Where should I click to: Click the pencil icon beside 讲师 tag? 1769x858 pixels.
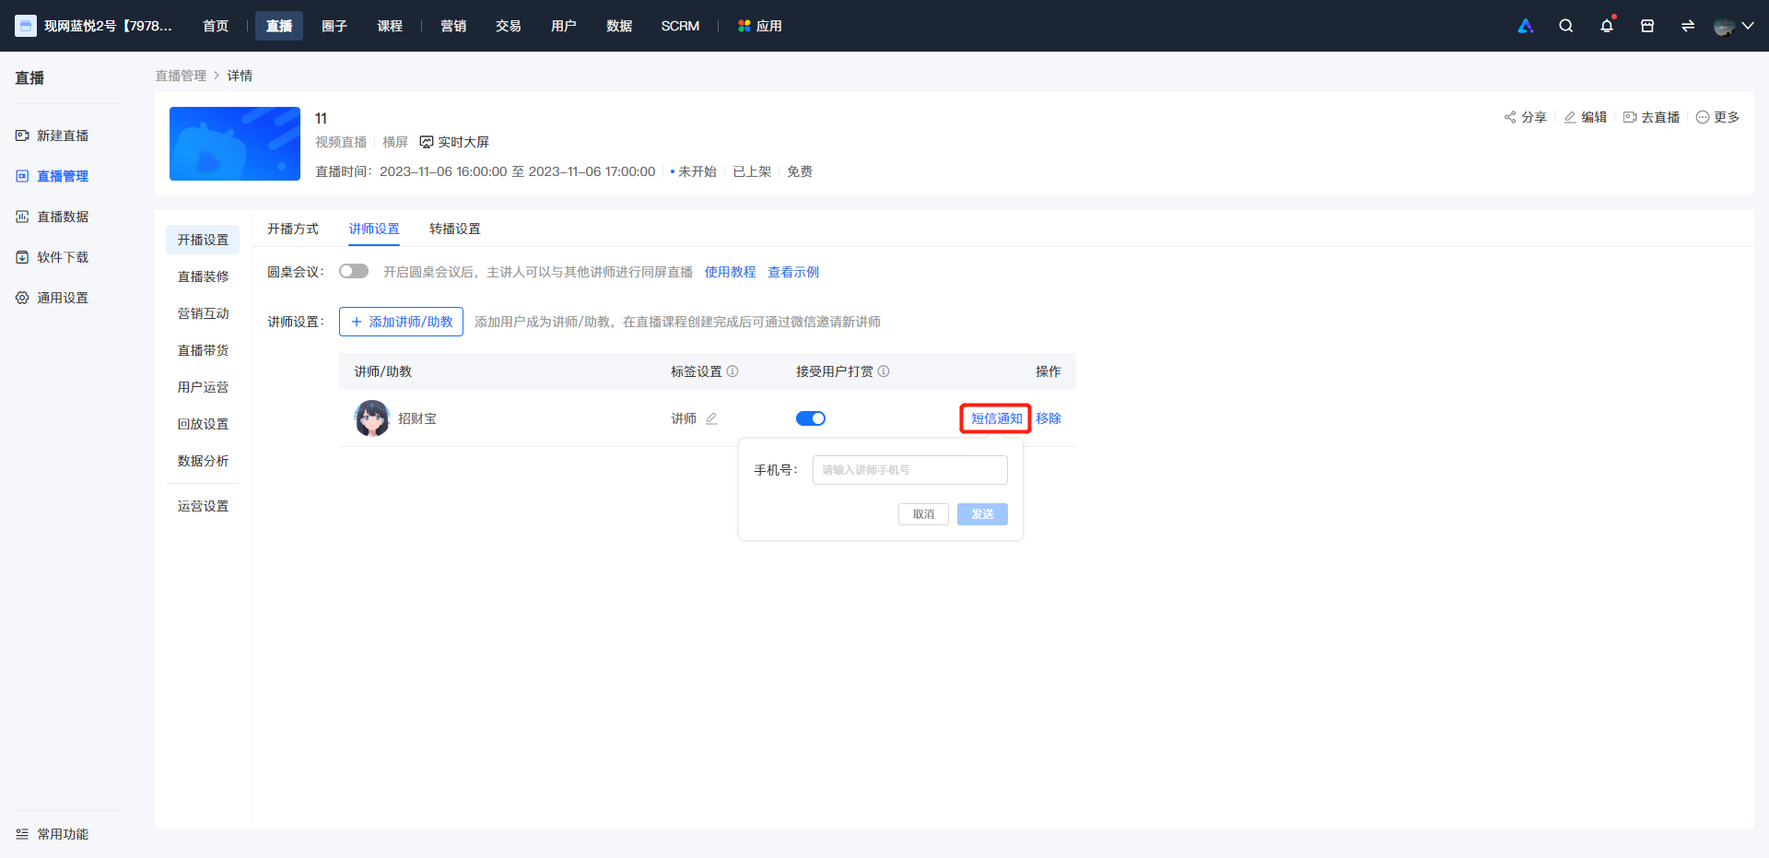(711, 418)
